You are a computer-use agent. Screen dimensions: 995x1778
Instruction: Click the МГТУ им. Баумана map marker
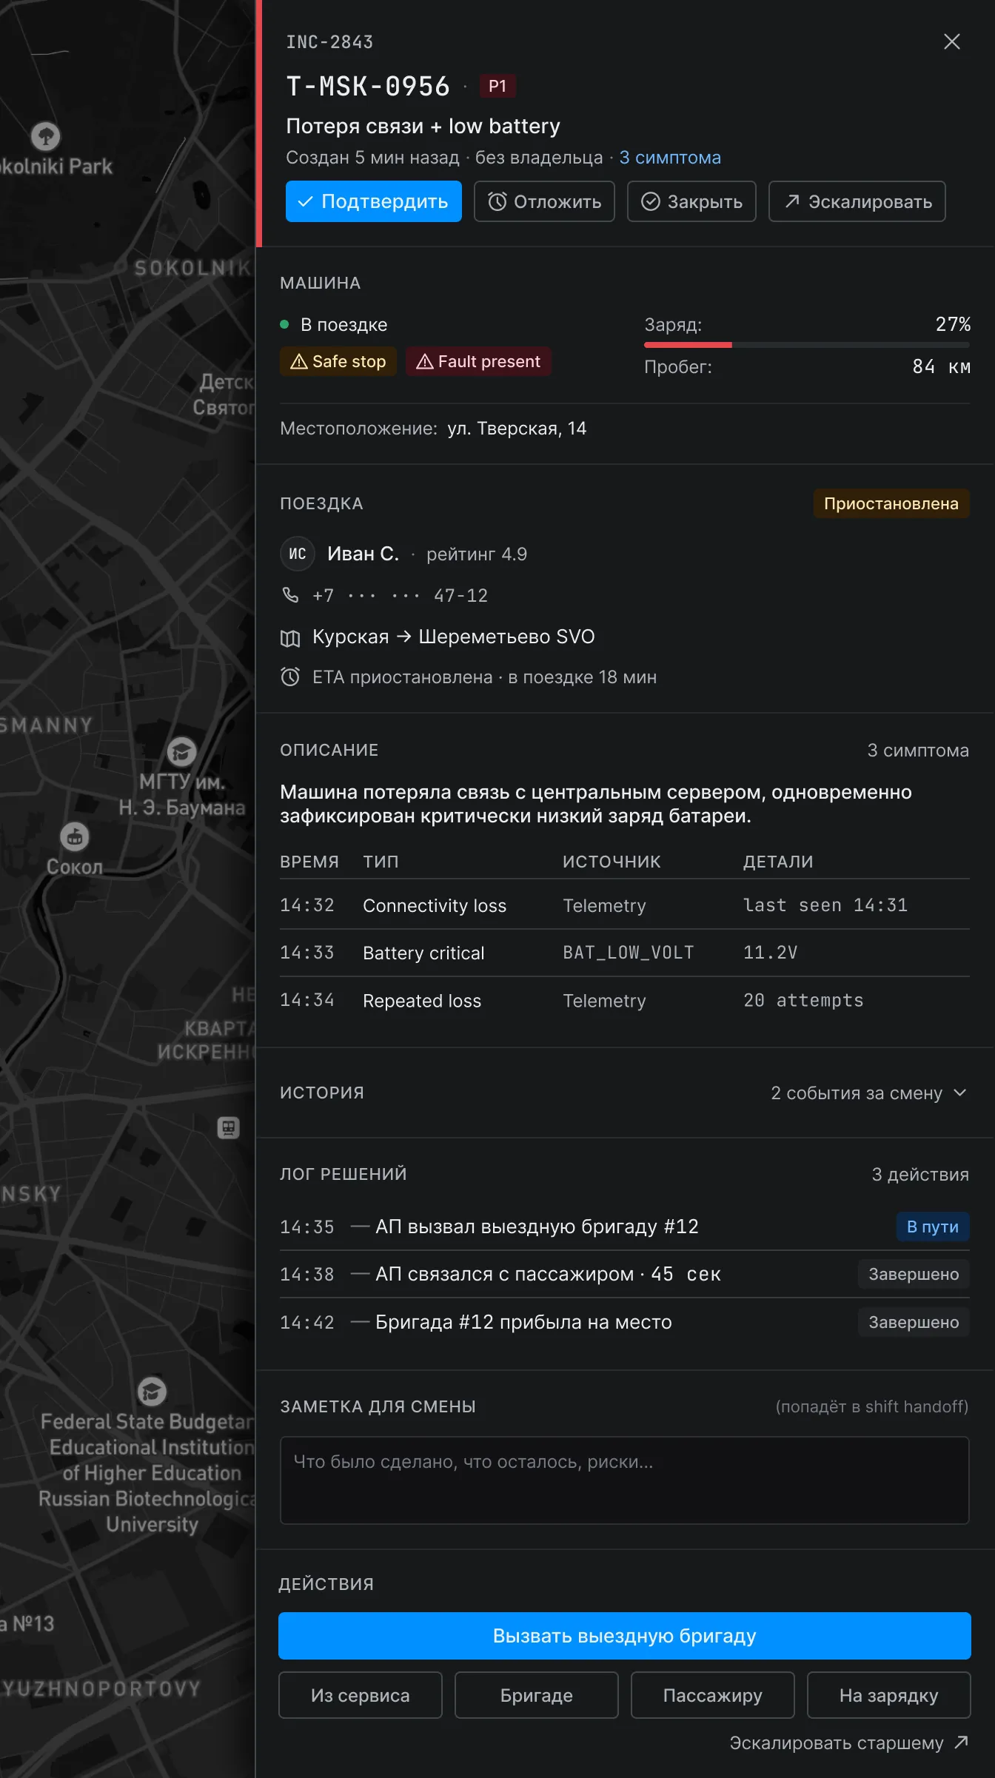click(x=181, y=752)
